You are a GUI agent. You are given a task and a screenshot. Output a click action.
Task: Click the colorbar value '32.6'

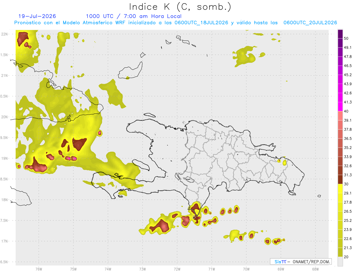point(348,166)
